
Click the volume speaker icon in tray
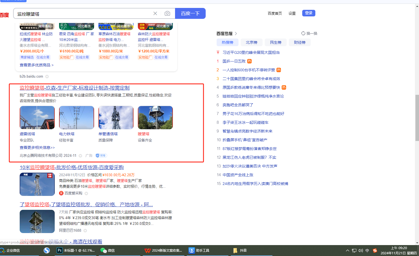tap(361, 251)
